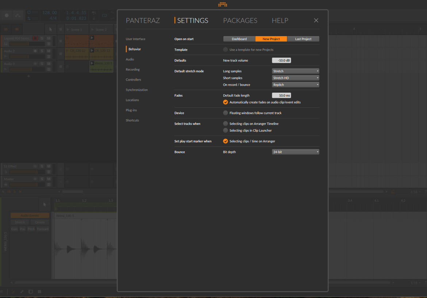
Task: Disable automatically create fades on edits
Action: pos(226,102)
